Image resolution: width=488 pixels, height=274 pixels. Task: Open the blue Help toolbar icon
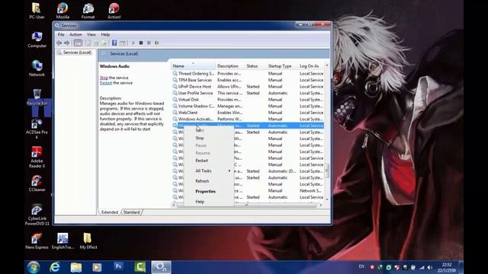pos(114,43)
